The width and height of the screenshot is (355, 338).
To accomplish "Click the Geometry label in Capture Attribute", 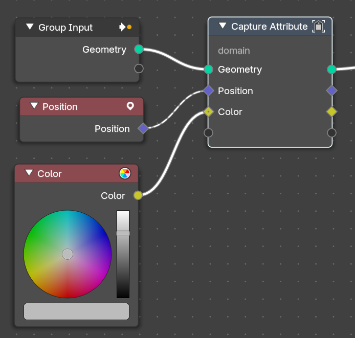I will [x=240, y=70].
